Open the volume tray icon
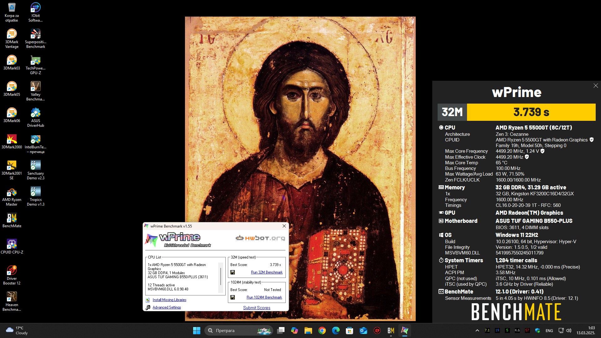 coord(569,330)
